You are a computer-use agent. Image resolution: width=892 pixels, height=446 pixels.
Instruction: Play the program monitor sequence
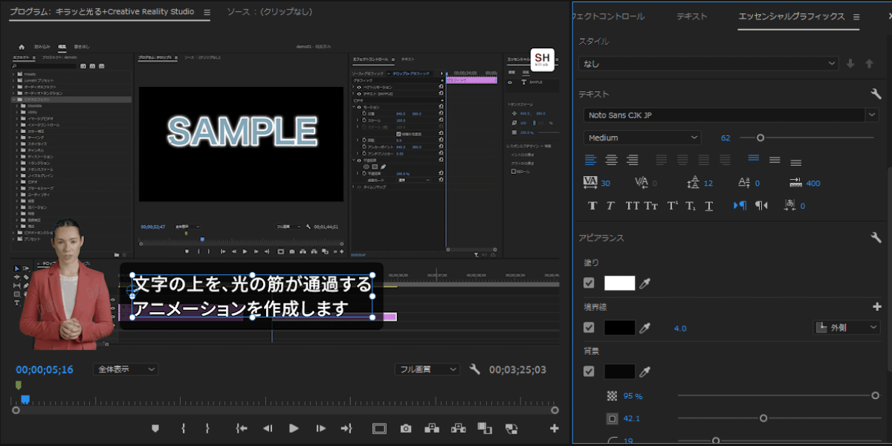click(x=294, y=428)
